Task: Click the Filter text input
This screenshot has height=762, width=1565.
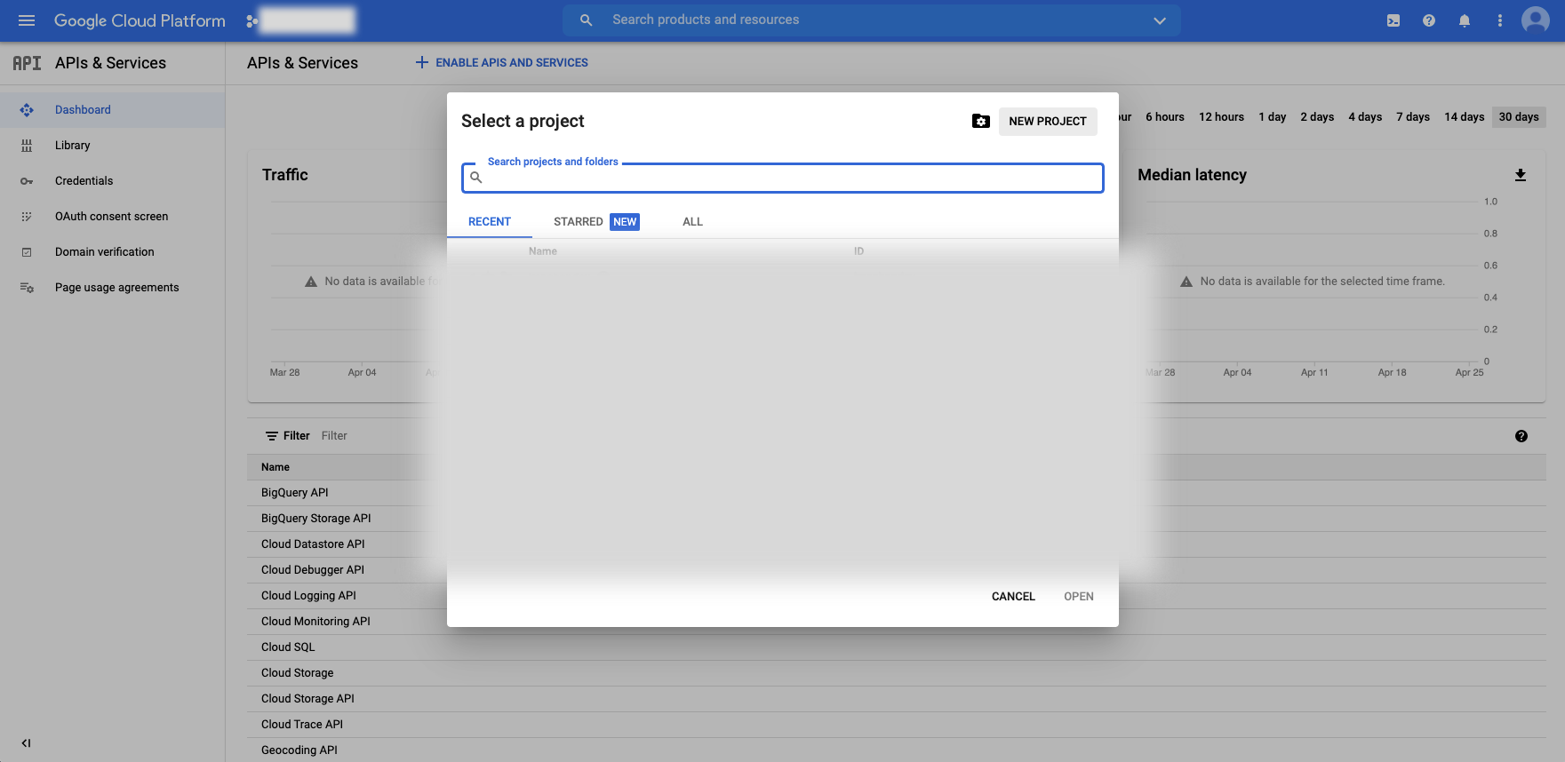Action: pyautogui.click(x=334, y=436)
